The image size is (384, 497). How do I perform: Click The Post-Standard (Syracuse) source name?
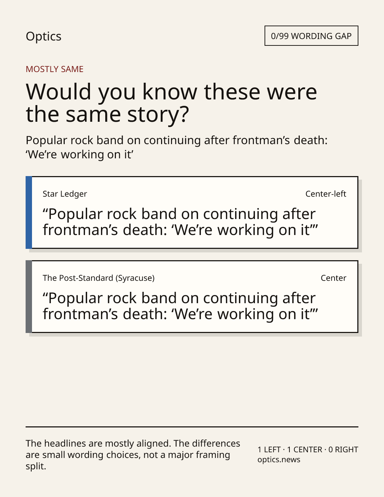pyautogui.click(x=98, y=278)
